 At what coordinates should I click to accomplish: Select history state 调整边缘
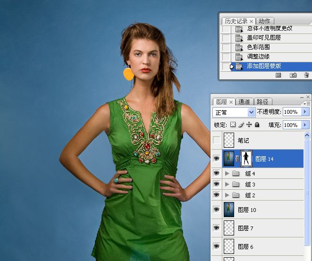pyautogui.click(x=271, y=57)
